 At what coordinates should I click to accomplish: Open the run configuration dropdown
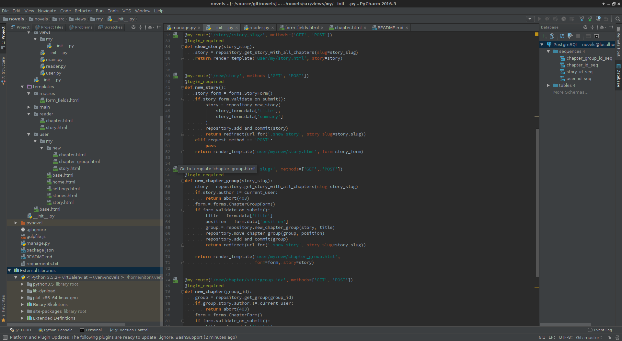click(530, 19)
